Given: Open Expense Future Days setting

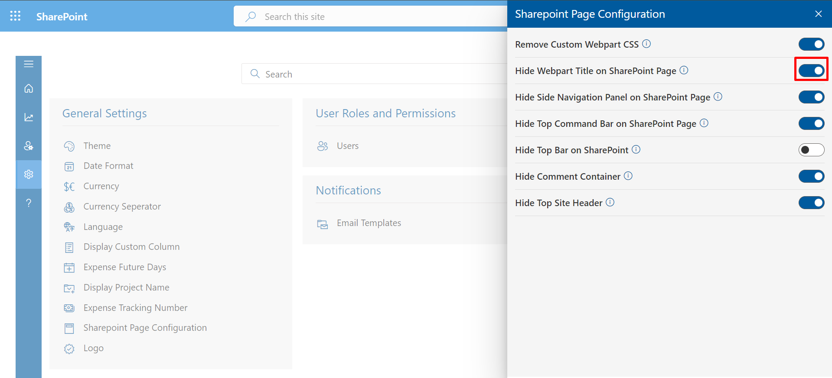Looking at the screenshot, I should point(125,267).
